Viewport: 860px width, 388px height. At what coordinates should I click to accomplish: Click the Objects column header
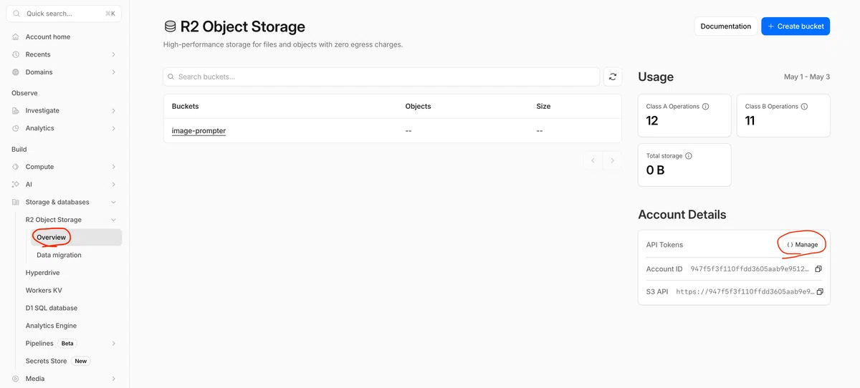pos(418,106)
